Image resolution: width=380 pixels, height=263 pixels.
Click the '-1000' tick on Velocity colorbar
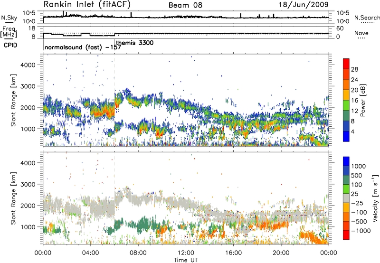point(361,231)
